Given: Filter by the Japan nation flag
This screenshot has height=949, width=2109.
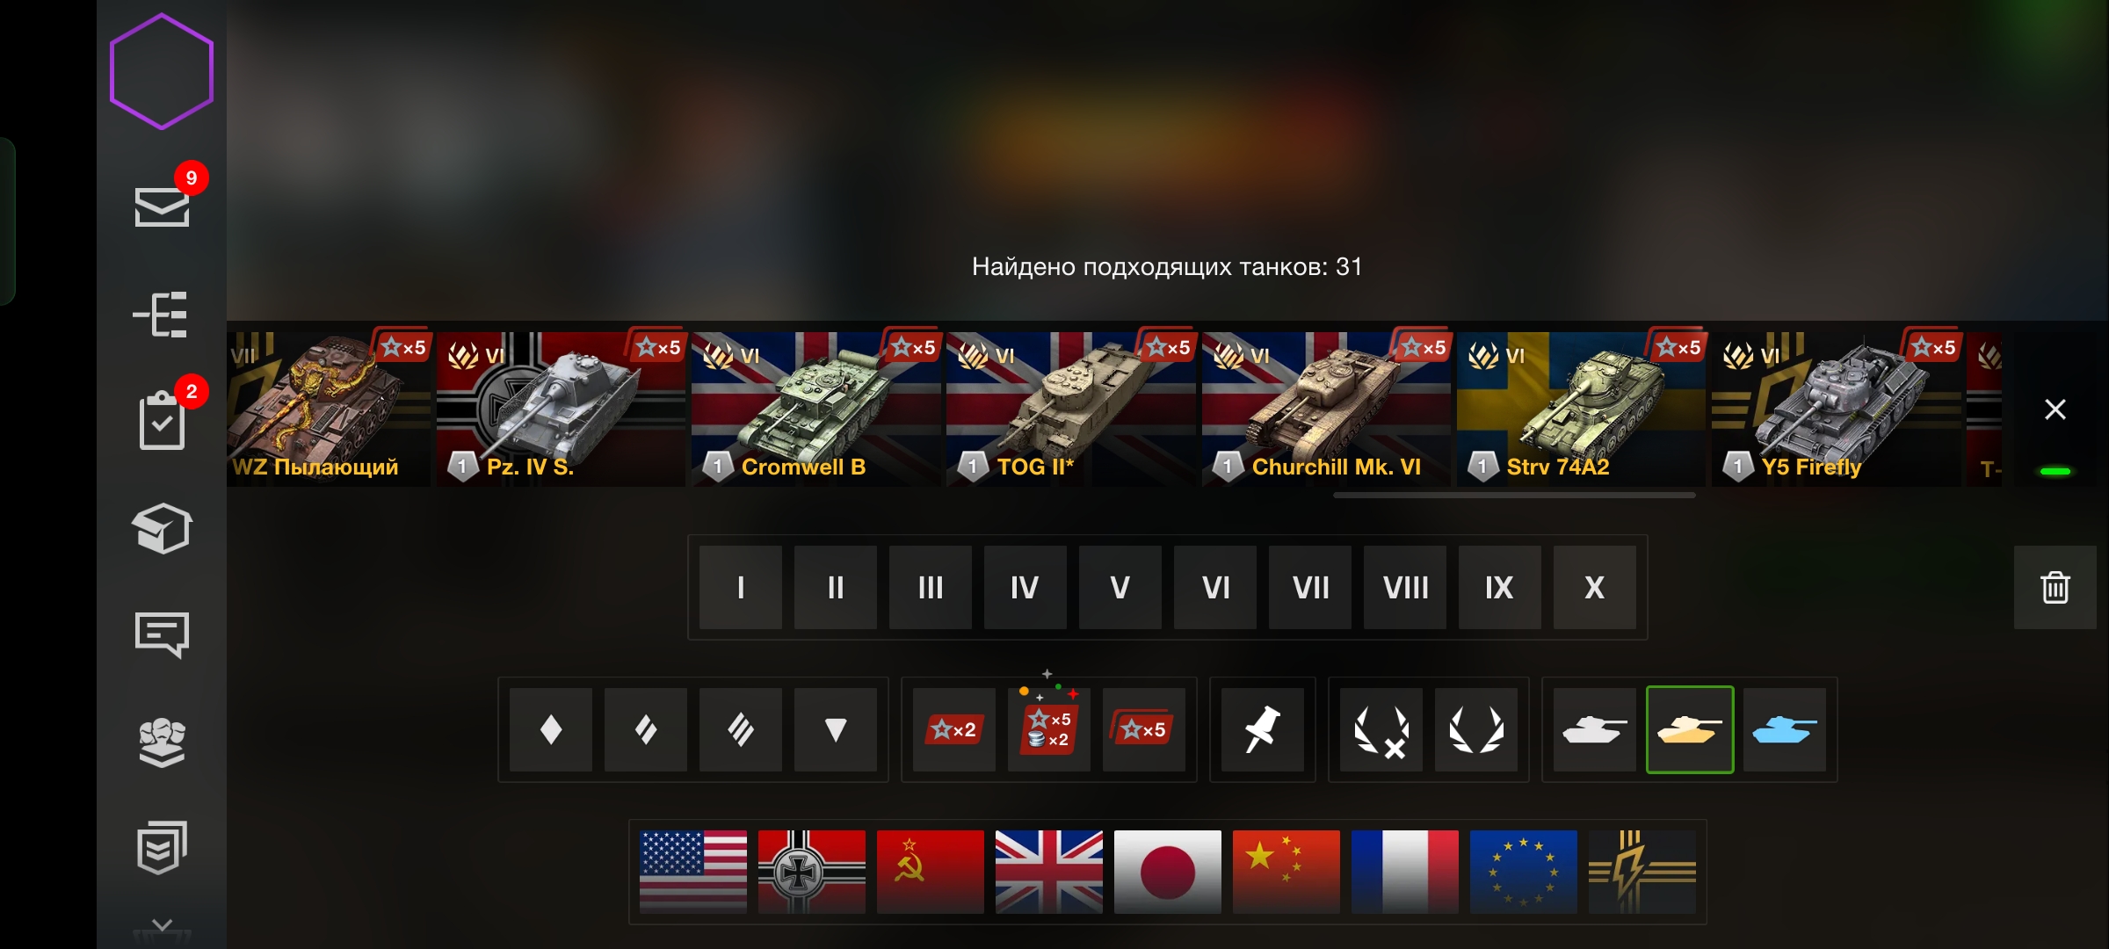Looking at the screenshot, I should point(1167,872).
